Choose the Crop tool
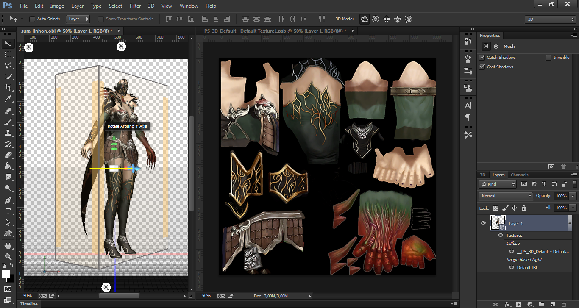Screen dimensions: 579x308 [8, 88]
